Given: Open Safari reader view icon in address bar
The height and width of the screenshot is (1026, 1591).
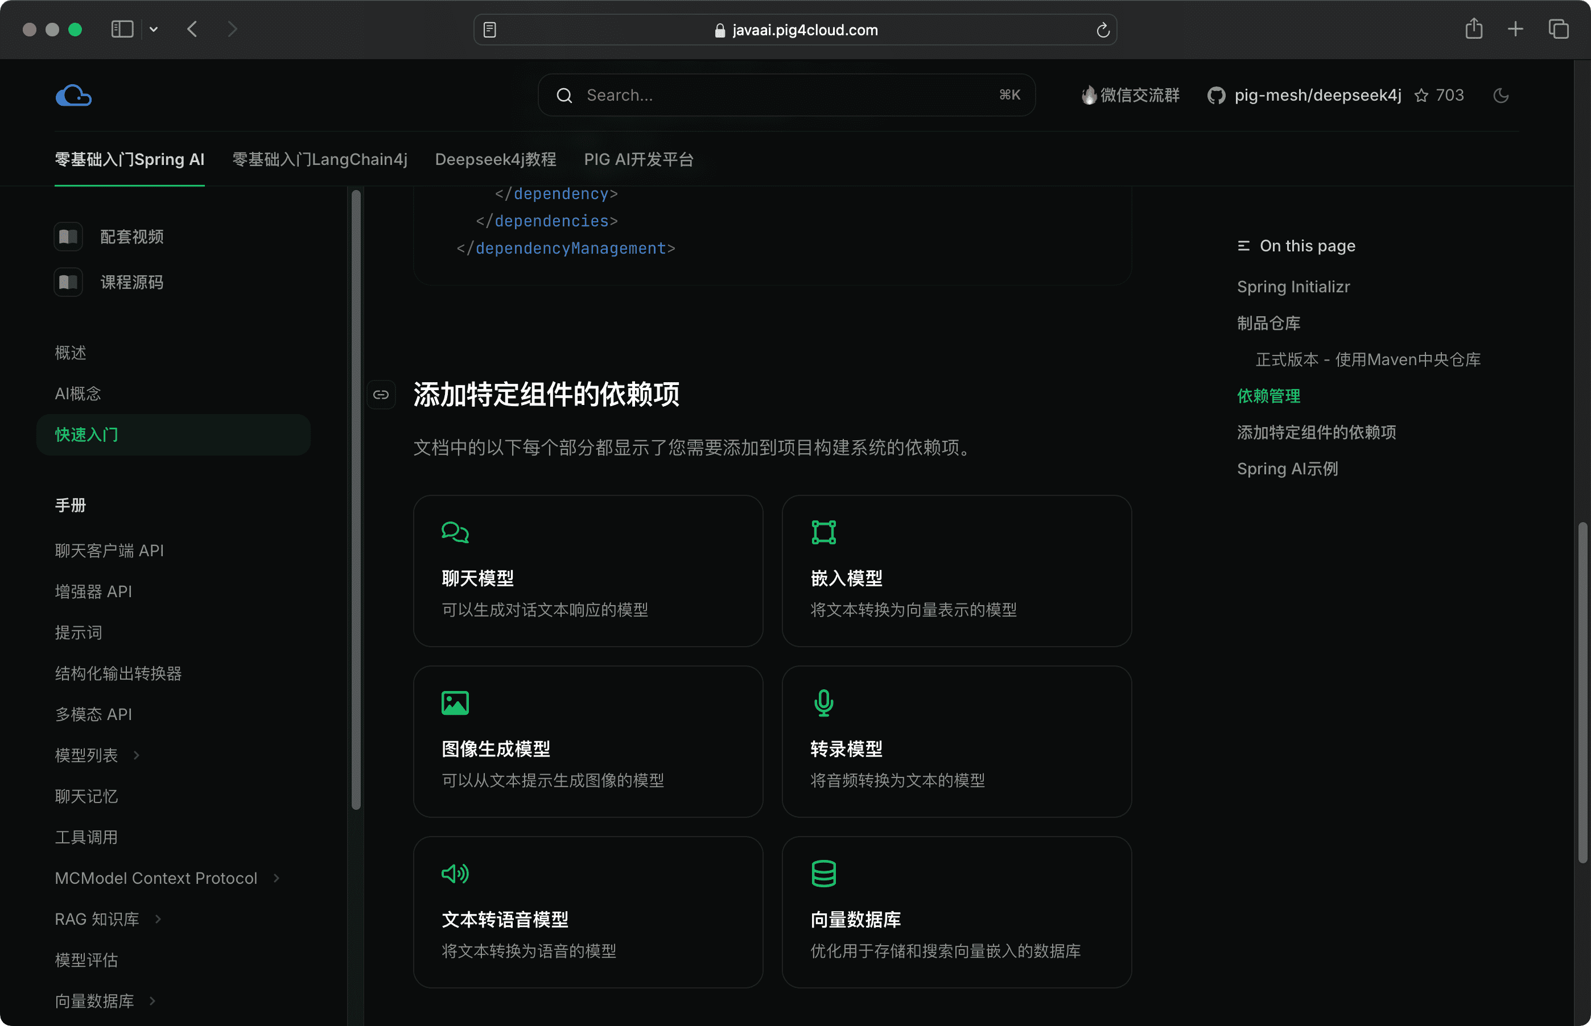Looking at the screenshot, I should [490, 30].
